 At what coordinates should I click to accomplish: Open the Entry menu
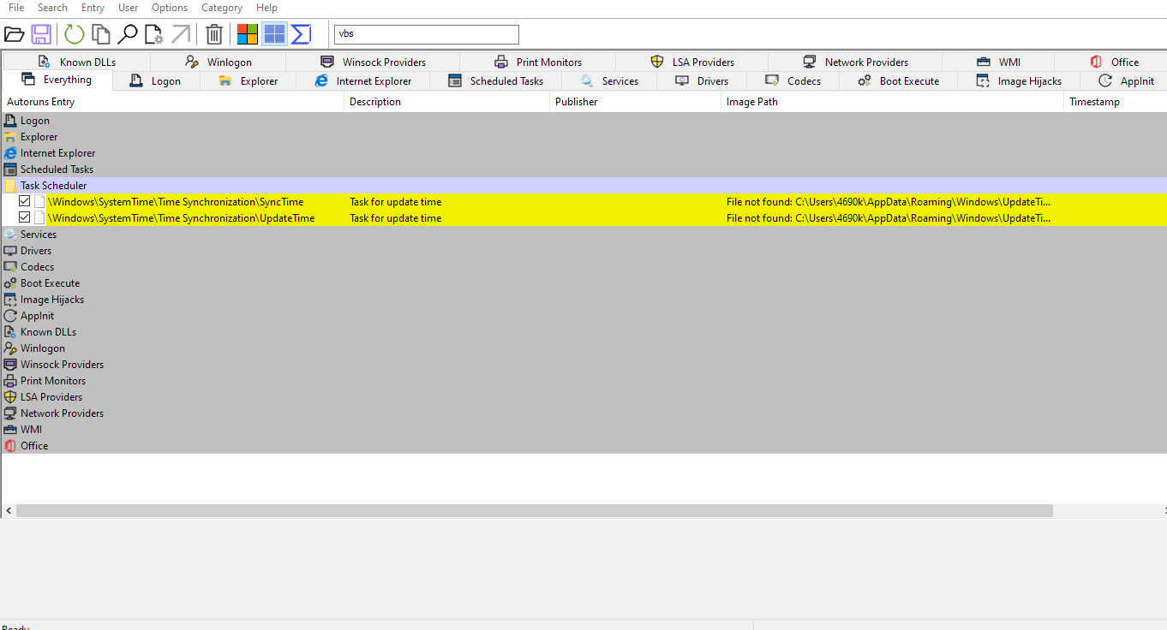[x=93, y=8]
